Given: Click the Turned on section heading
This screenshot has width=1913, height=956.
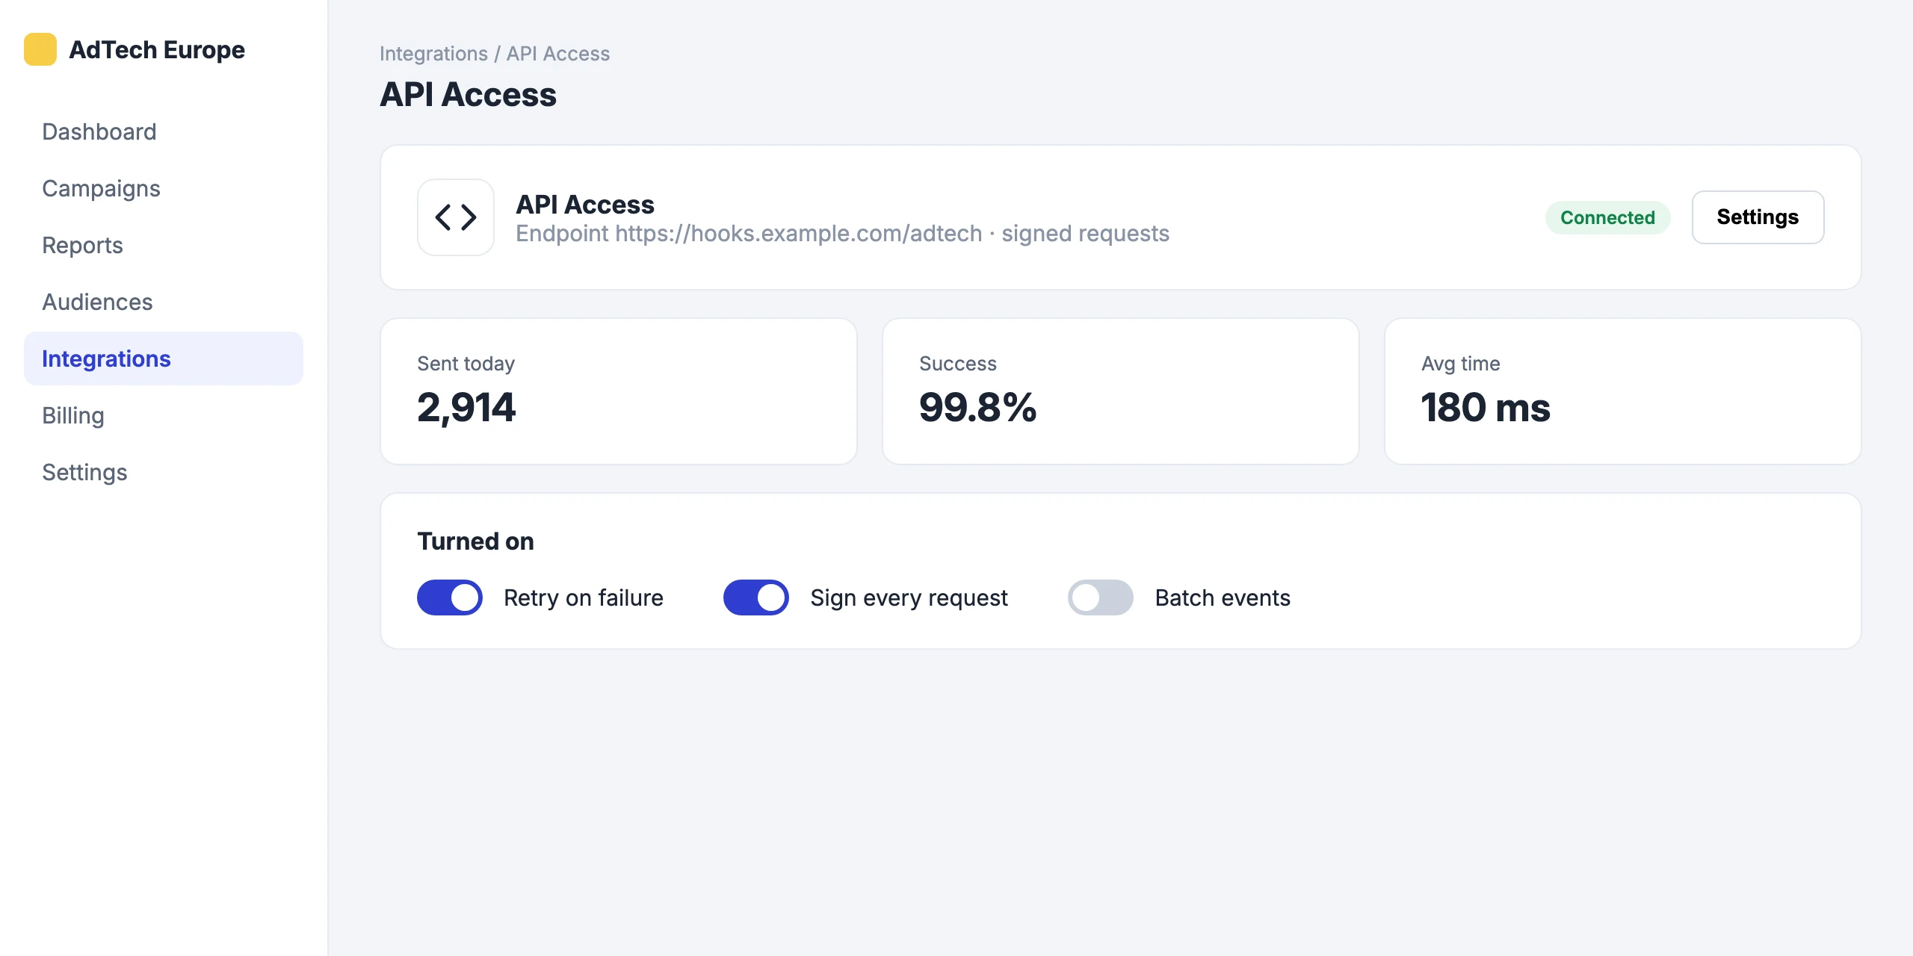Looking at the screenshot, I should [x=475, y=541].
